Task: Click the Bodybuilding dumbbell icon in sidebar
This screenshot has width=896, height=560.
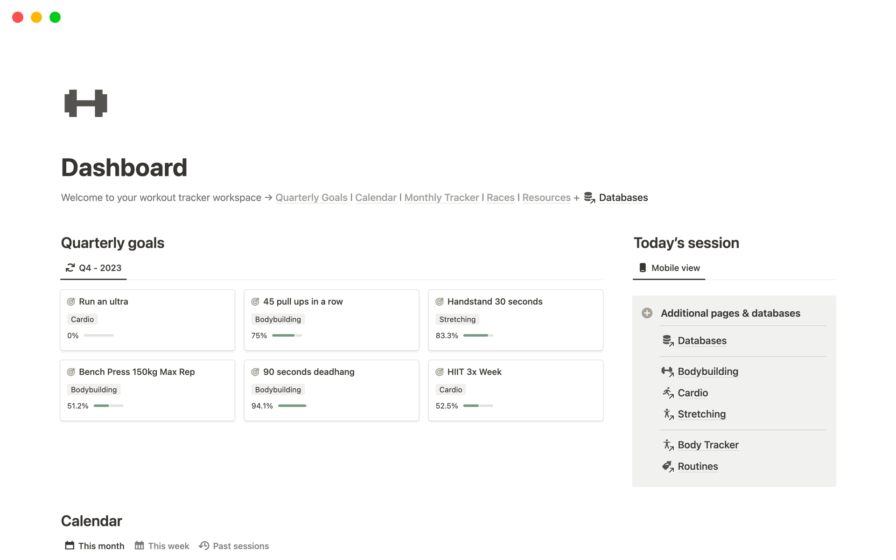Action: [x=667, y=371]
